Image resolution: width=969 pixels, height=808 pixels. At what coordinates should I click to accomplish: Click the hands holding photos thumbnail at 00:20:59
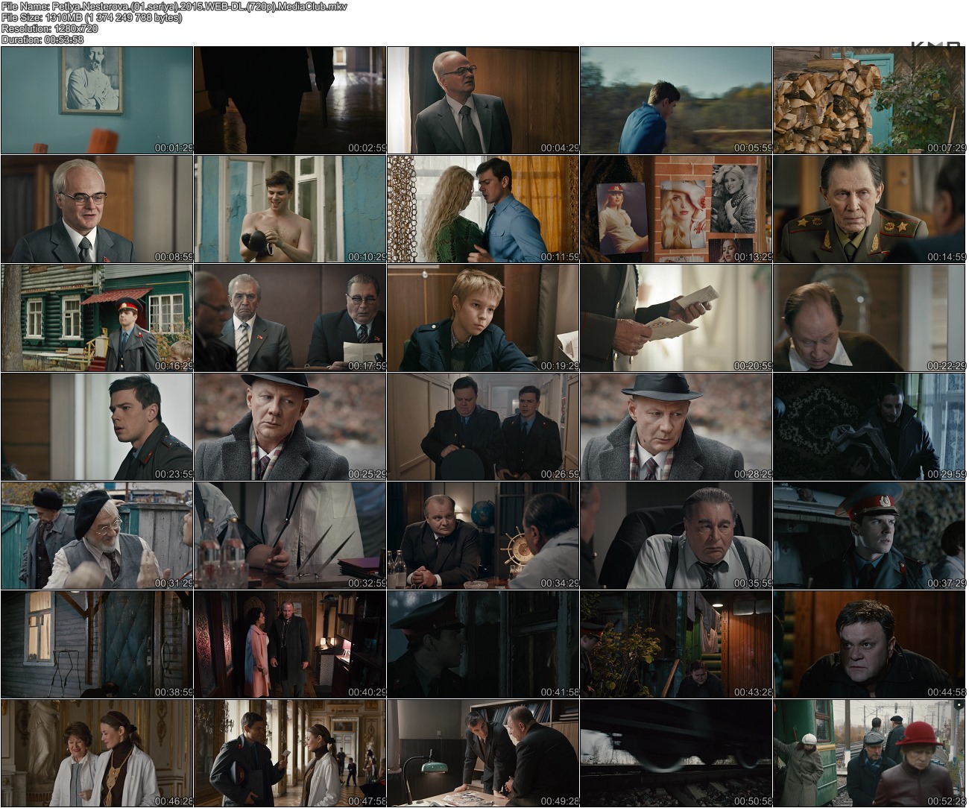click(676, 318)
